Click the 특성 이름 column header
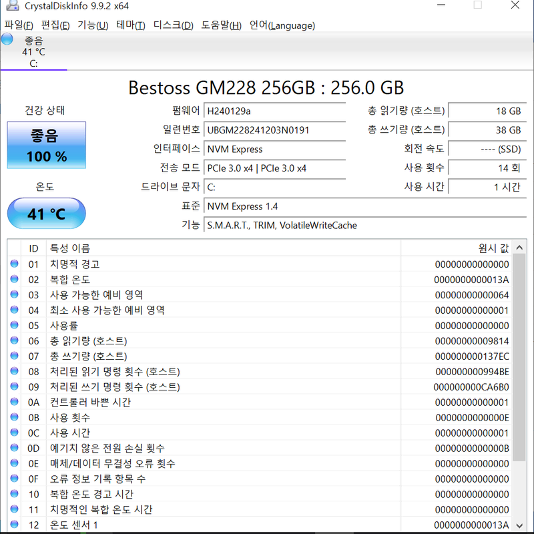The height and width of the screenshot is (534, 534). point(224,248)
